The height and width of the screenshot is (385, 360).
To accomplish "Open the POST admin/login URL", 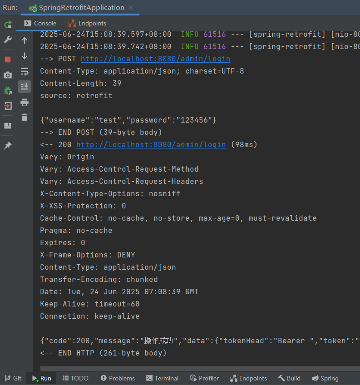I will 155,59.
